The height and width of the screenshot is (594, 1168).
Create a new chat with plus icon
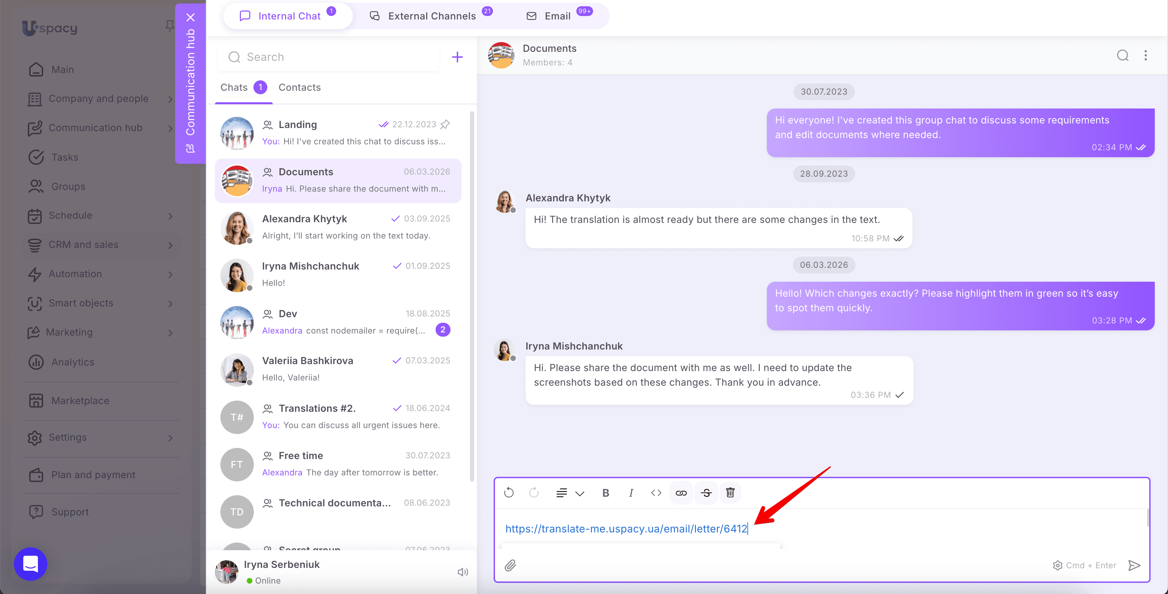[x=457, y=57]
